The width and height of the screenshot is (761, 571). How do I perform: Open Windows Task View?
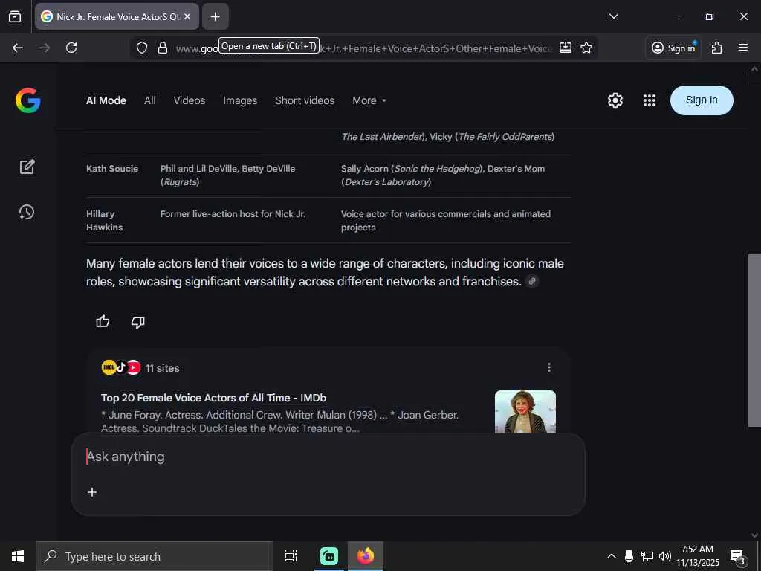tap(291, 556)
